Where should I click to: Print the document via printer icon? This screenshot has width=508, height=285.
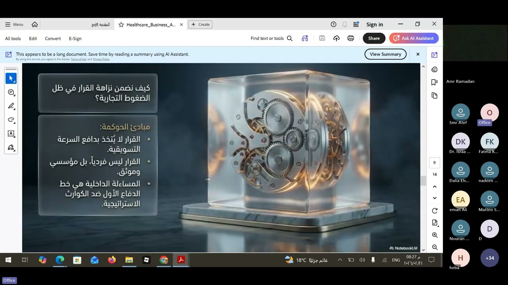tap(350, 38)
